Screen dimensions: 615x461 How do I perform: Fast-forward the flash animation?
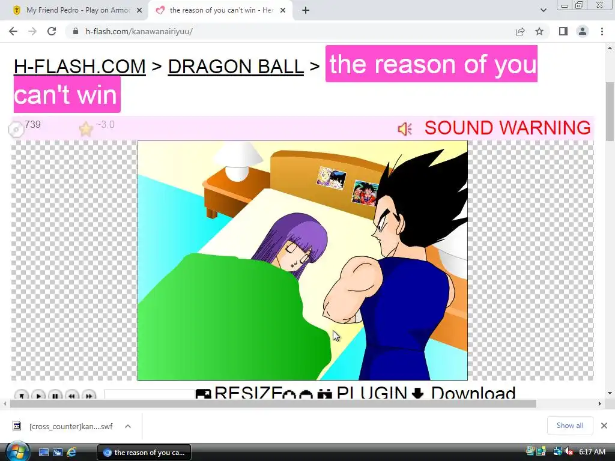click(x=89, y=395)
